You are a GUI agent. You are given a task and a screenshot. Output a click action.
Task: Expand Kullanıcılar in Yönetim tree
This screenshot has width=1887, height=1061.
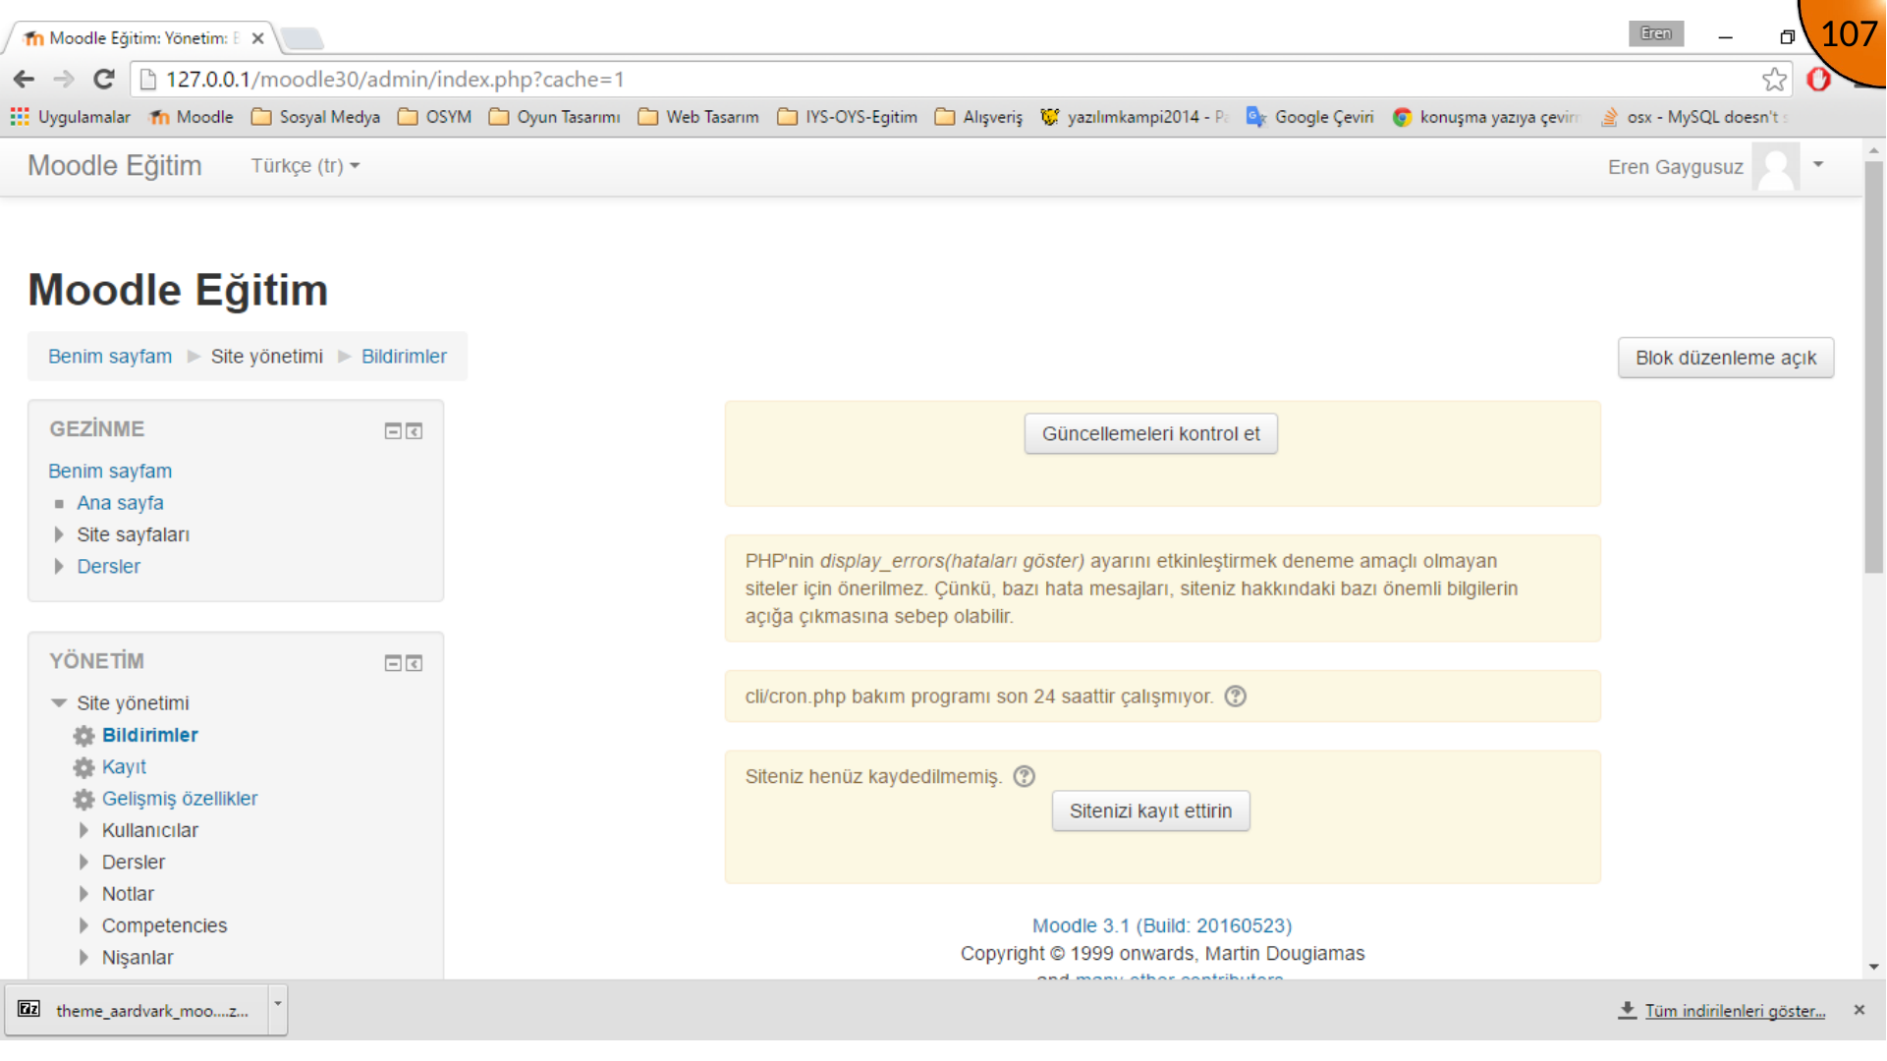pos(83,831)
